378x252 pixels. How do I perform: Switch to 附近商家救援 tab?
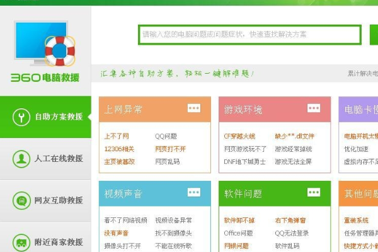[x=45, y=238]
